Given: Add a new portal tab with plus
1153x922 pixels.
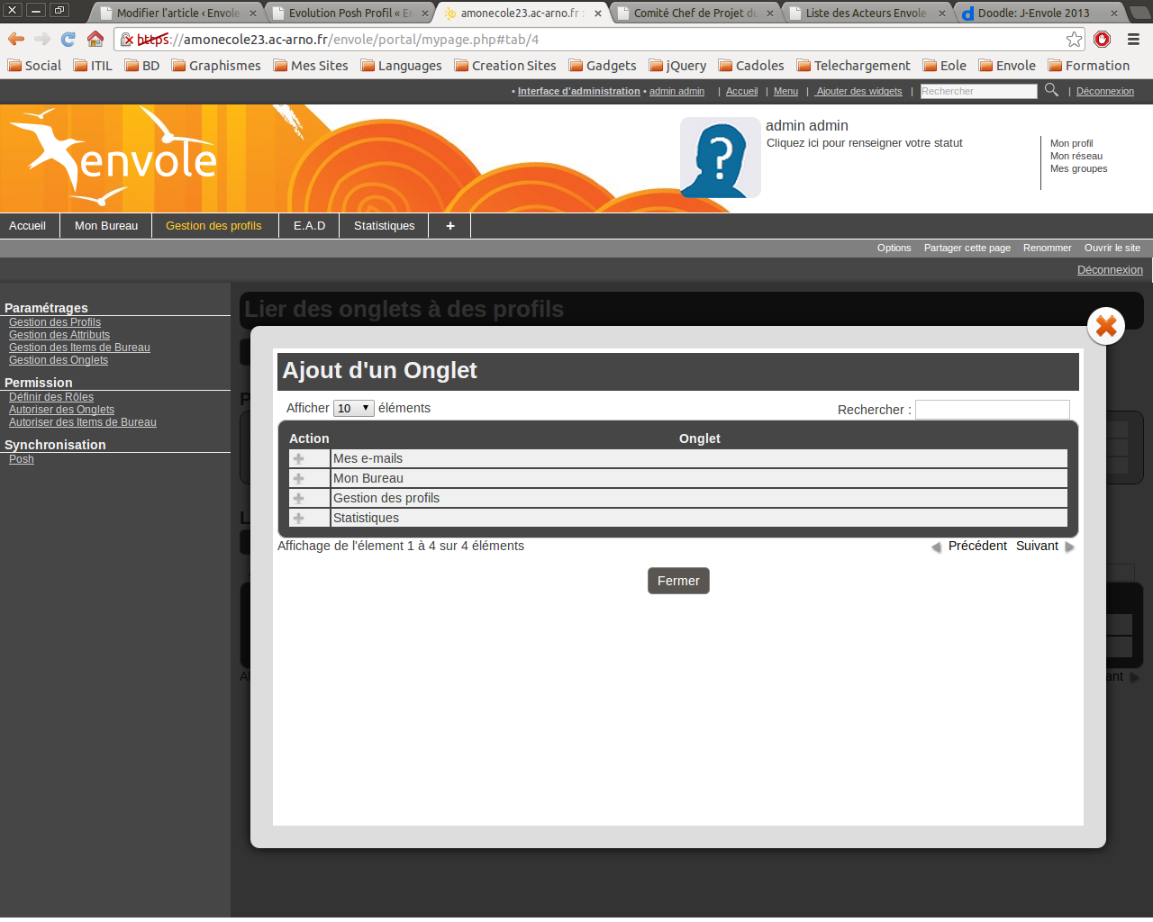Looking at the screenshot, I should point(449,226).
